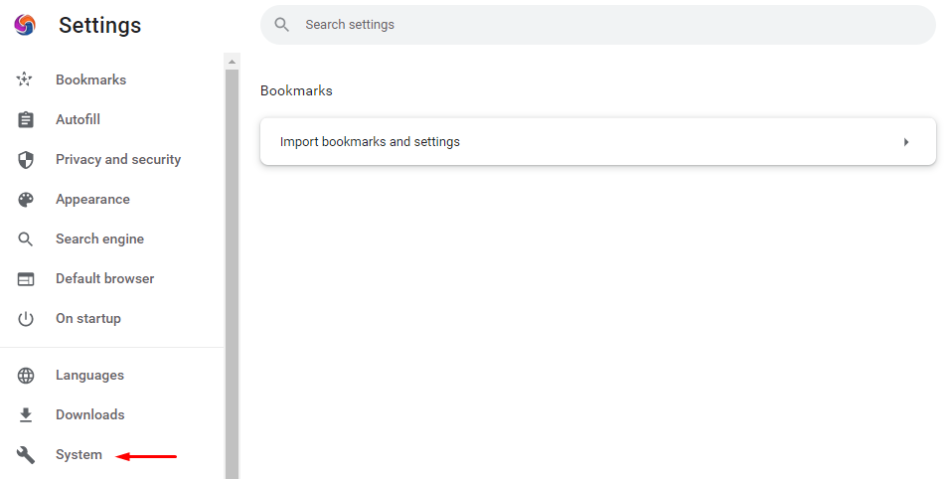This screenshot has height=479, width=946.
Task: Click the browser logo beside Settings
Action: click(x=25, y=25)
